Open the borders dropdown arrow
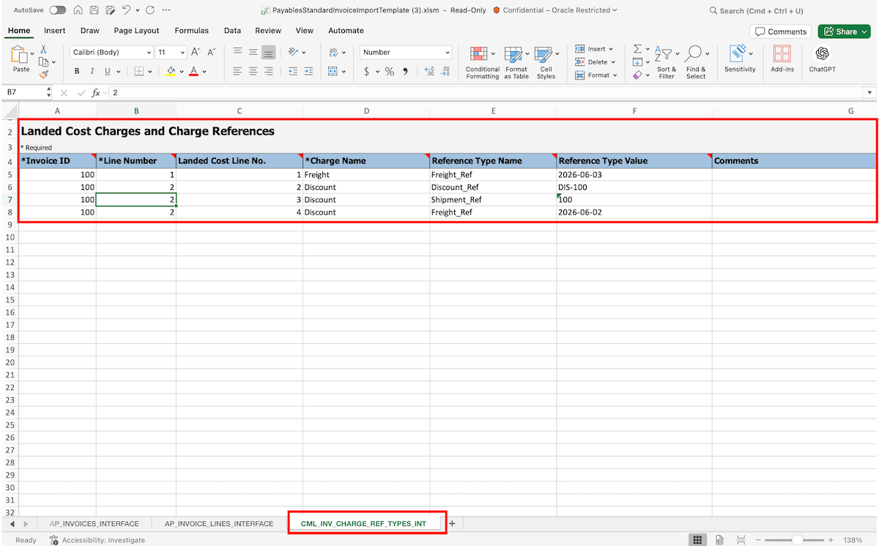Viewport: 879px width, 546px height. pyautogui.click(x=151, y=72)
